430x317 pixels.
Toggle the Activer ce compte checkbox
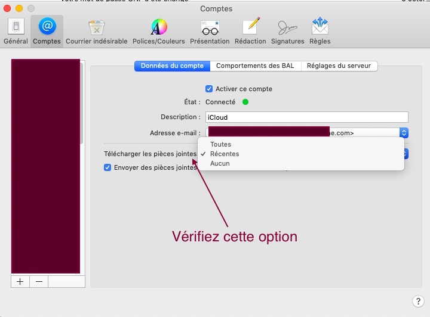(209, 89)
